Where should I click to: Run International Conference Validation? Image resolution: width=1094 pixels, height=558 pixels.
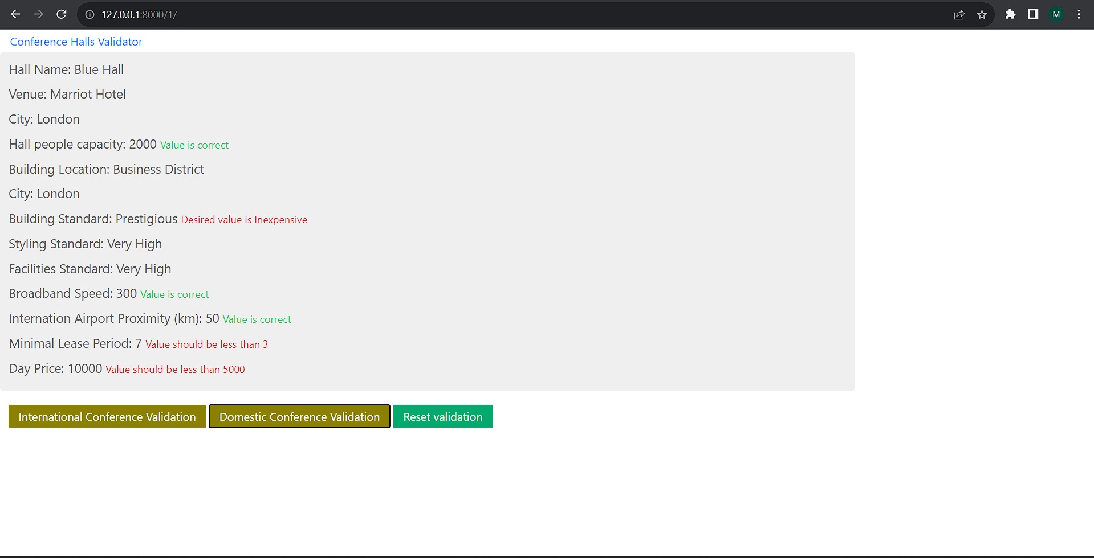107,416
